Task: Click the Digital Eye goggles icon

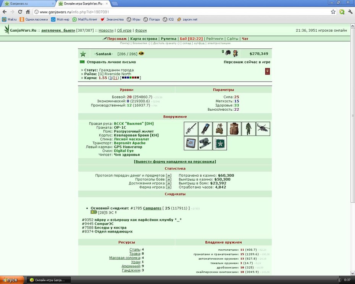Action: [205, 143]
